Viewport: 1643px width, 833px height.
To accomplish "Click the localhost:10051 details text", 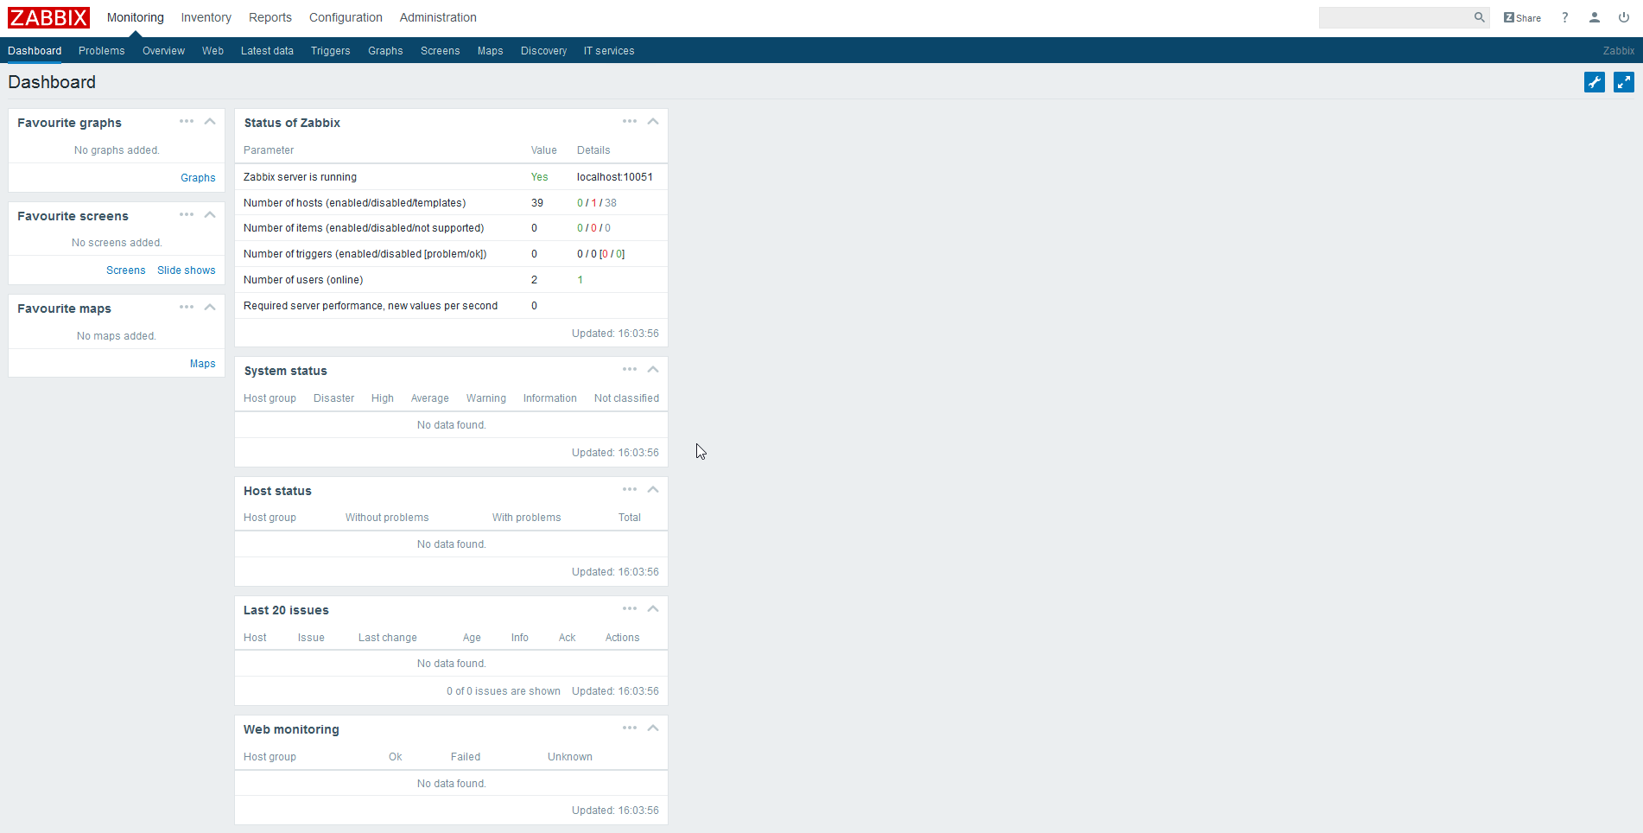I will 615,177.
